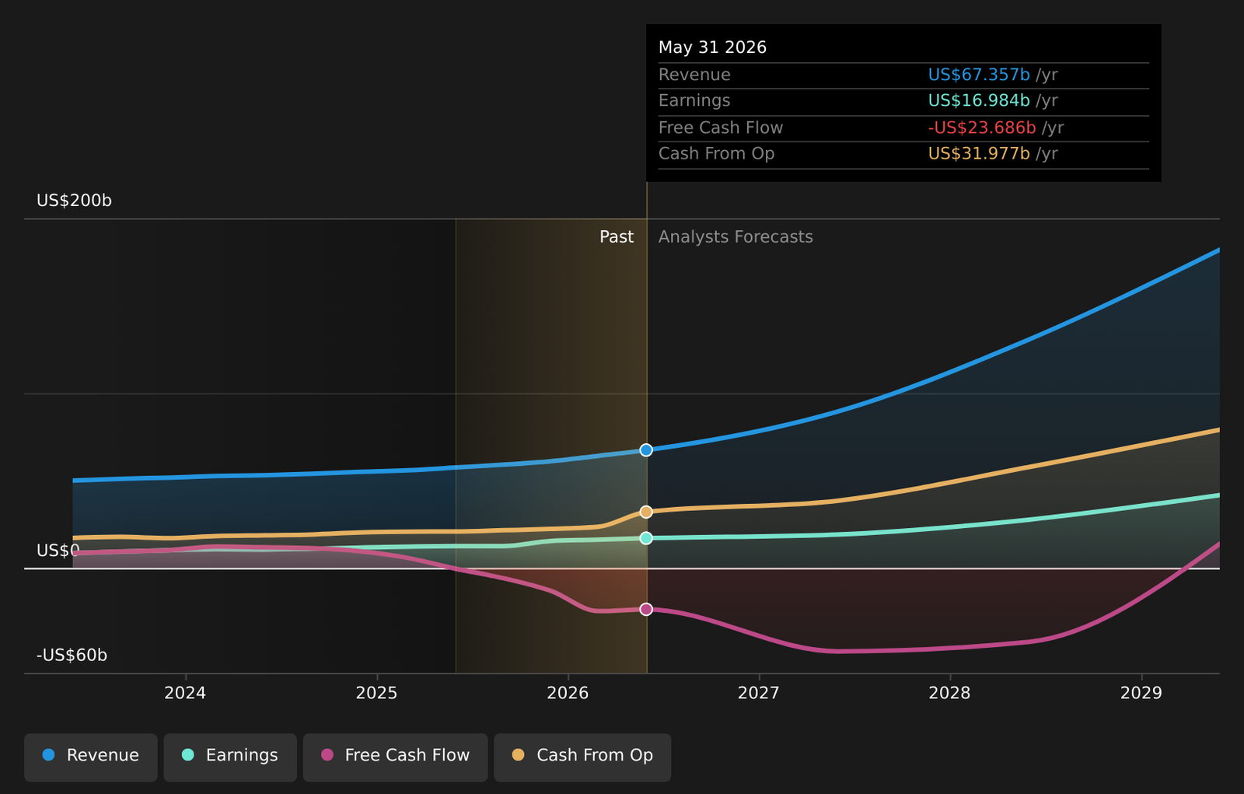Click the -US$60b y-axis label
The width and height of the screenshot is (1244, 794).
72,655
